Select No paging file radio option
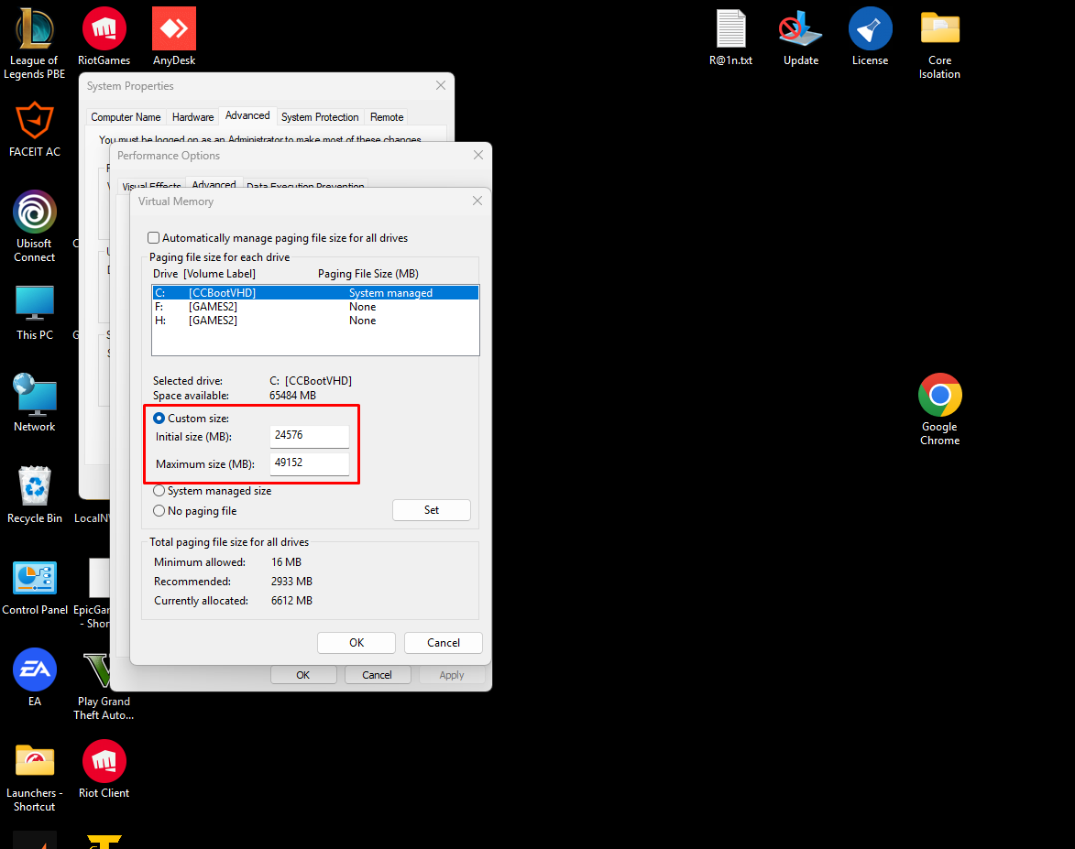Viewport: 1075px width, 849px height. [159, 510]
